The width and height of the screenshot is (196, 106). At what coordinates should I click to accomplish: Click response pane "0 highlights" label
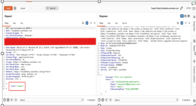click(x=186, y=100)
